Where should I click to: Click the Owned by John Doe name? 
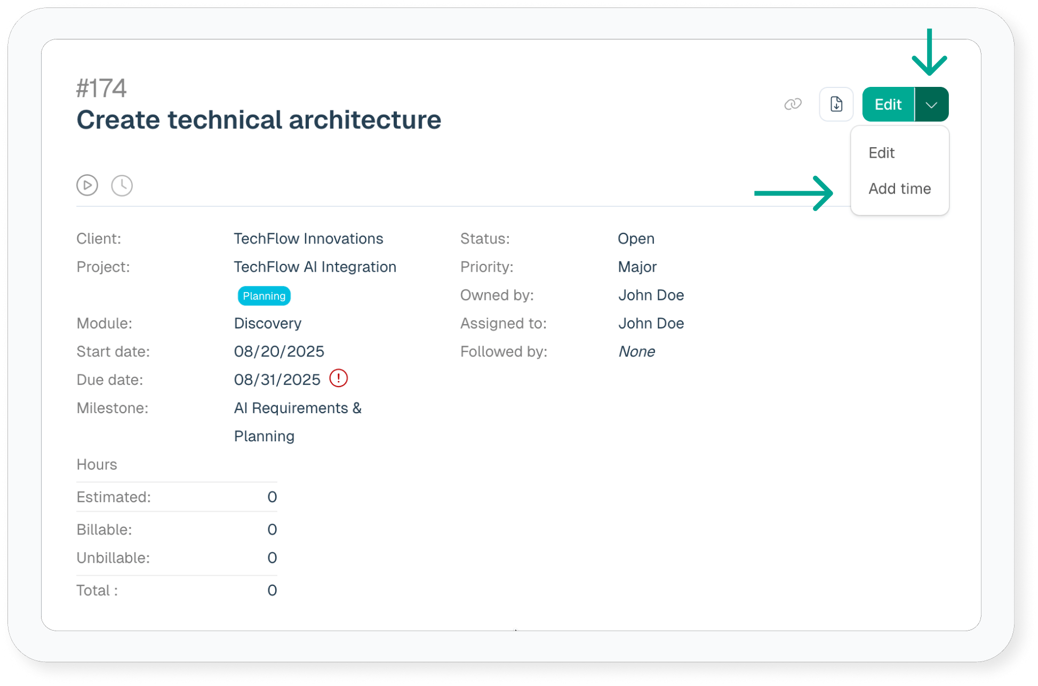coord(651,295)
